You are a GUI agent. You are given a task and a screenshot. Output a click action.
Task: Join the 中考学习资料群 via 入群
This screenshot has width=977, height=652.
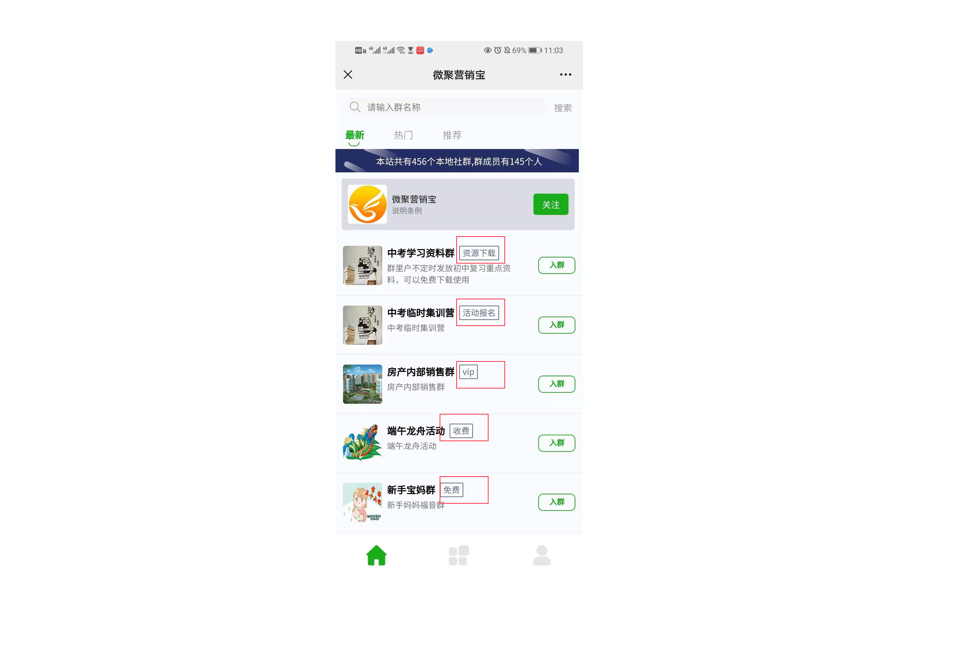pyautogui.click(x=557, y=265)
